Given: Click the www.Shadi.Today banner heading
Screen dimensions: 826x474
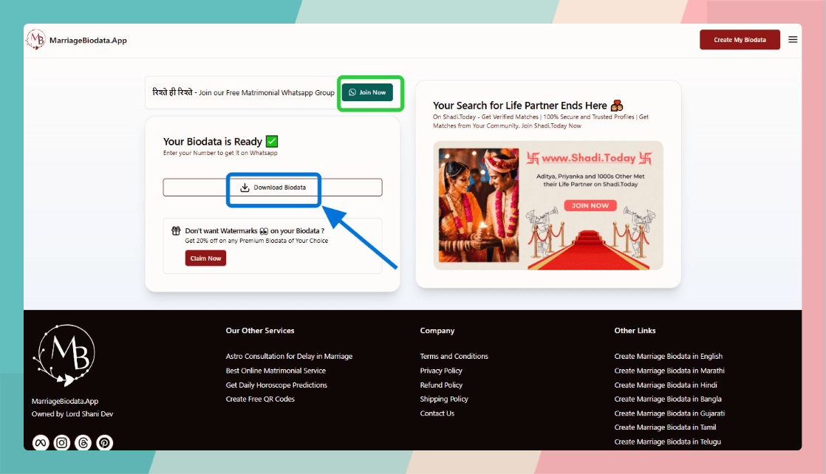Looking at the screenshot, I should (589, 158).
